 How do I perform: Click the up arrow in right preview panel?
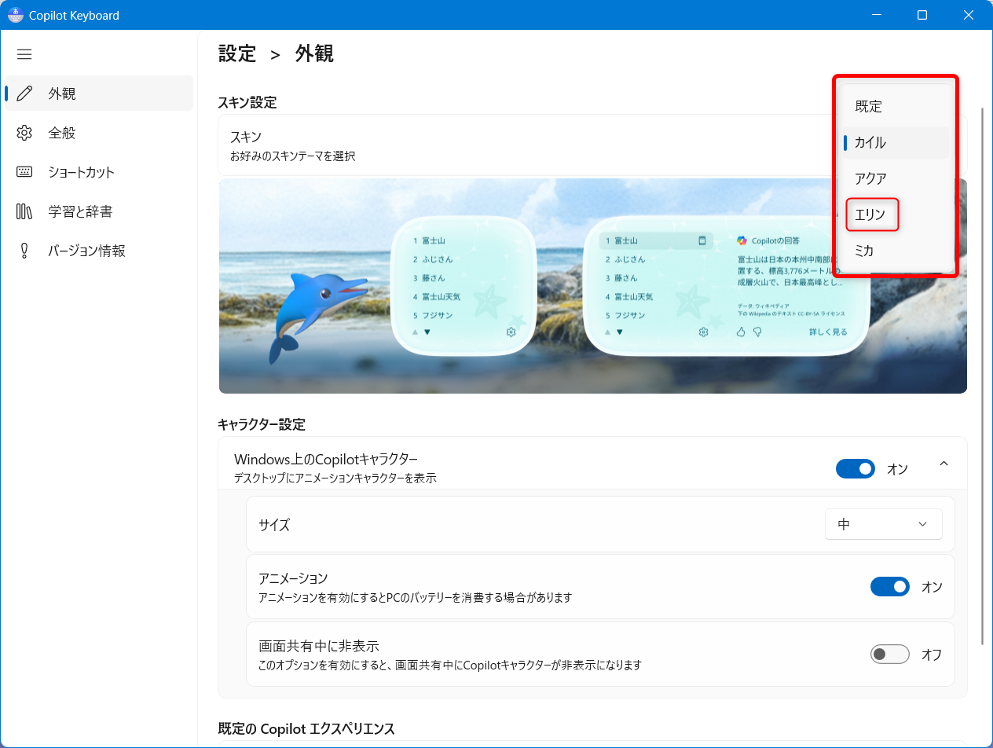[x=607, y=332]
